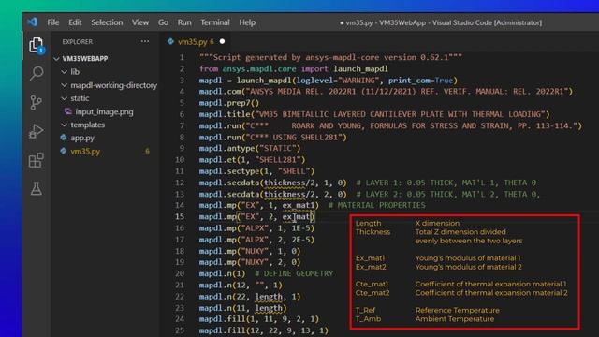The width and height of the screenshot is (599, 337).
Task: Click mapdl.title line with VM35 text
Action: [x=374, y=114]
